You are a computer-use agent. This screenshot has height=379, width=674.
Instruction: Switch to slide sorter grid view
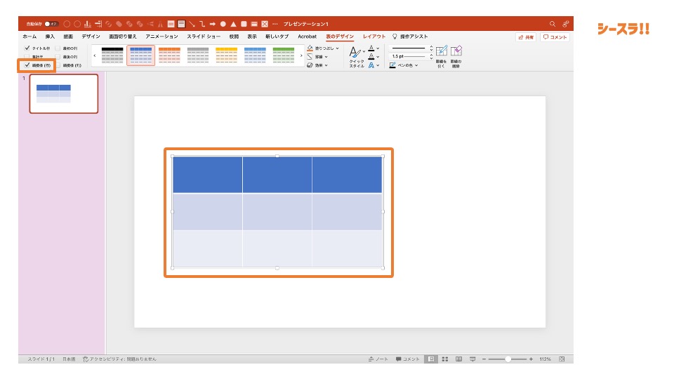[444, 359]
